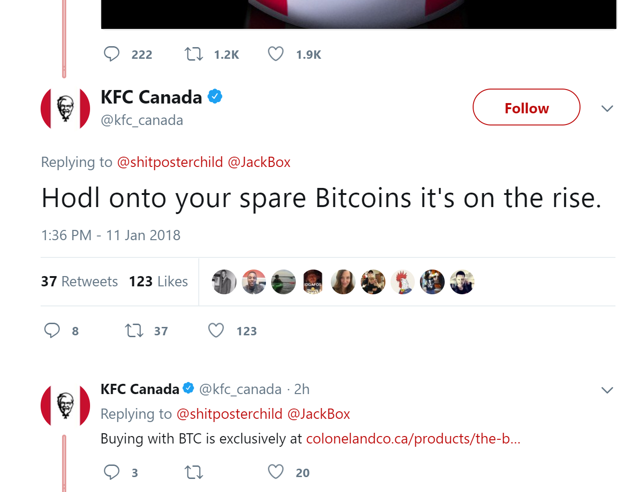Like the Hodl tweet showing 123 likes
Image resolution: width=622 pixels, height=492 pixels.
point(216,331)
